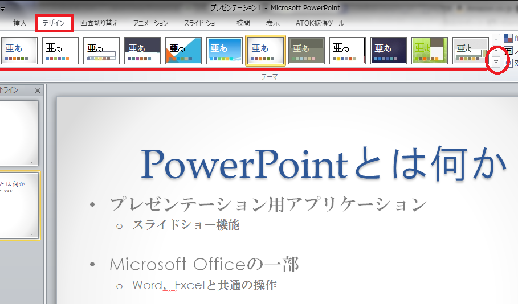
Task: Expand the full theme gallery with More arrow
Action: pyautogui.click(x=496, y=62)
